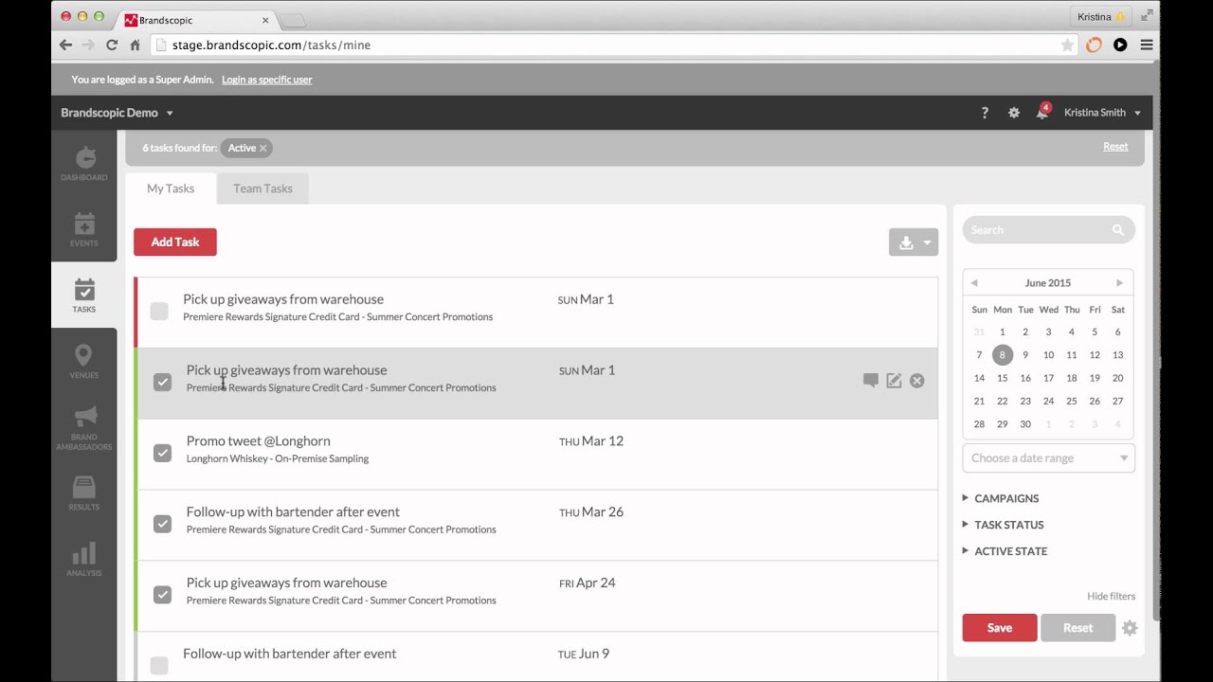Open the download export dropdown
The height and width of the screenshot is (682, 1213).
click(x=914, y=242)
